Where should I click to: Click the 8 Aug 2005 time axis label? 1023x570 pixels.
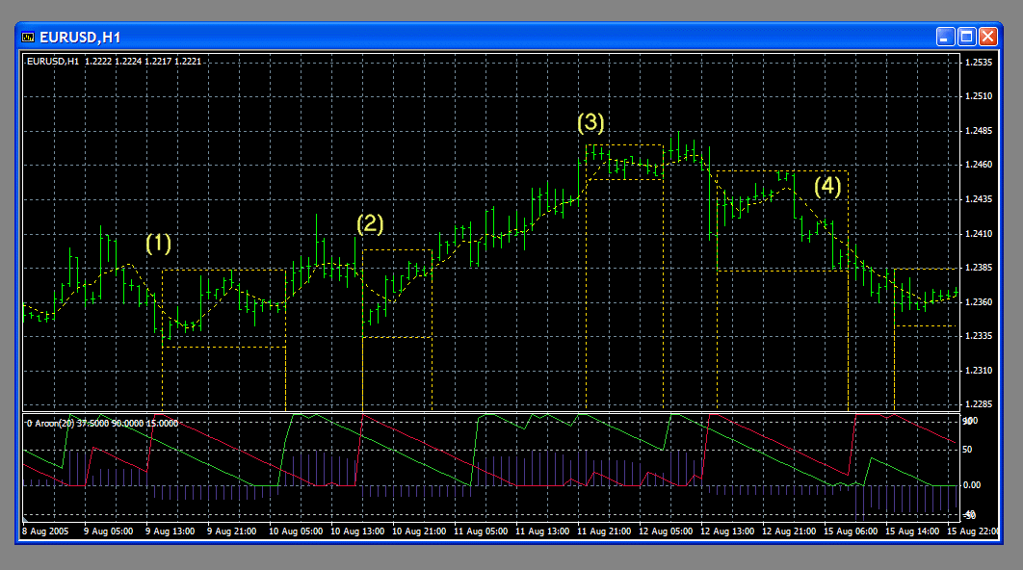coord(45,531)
